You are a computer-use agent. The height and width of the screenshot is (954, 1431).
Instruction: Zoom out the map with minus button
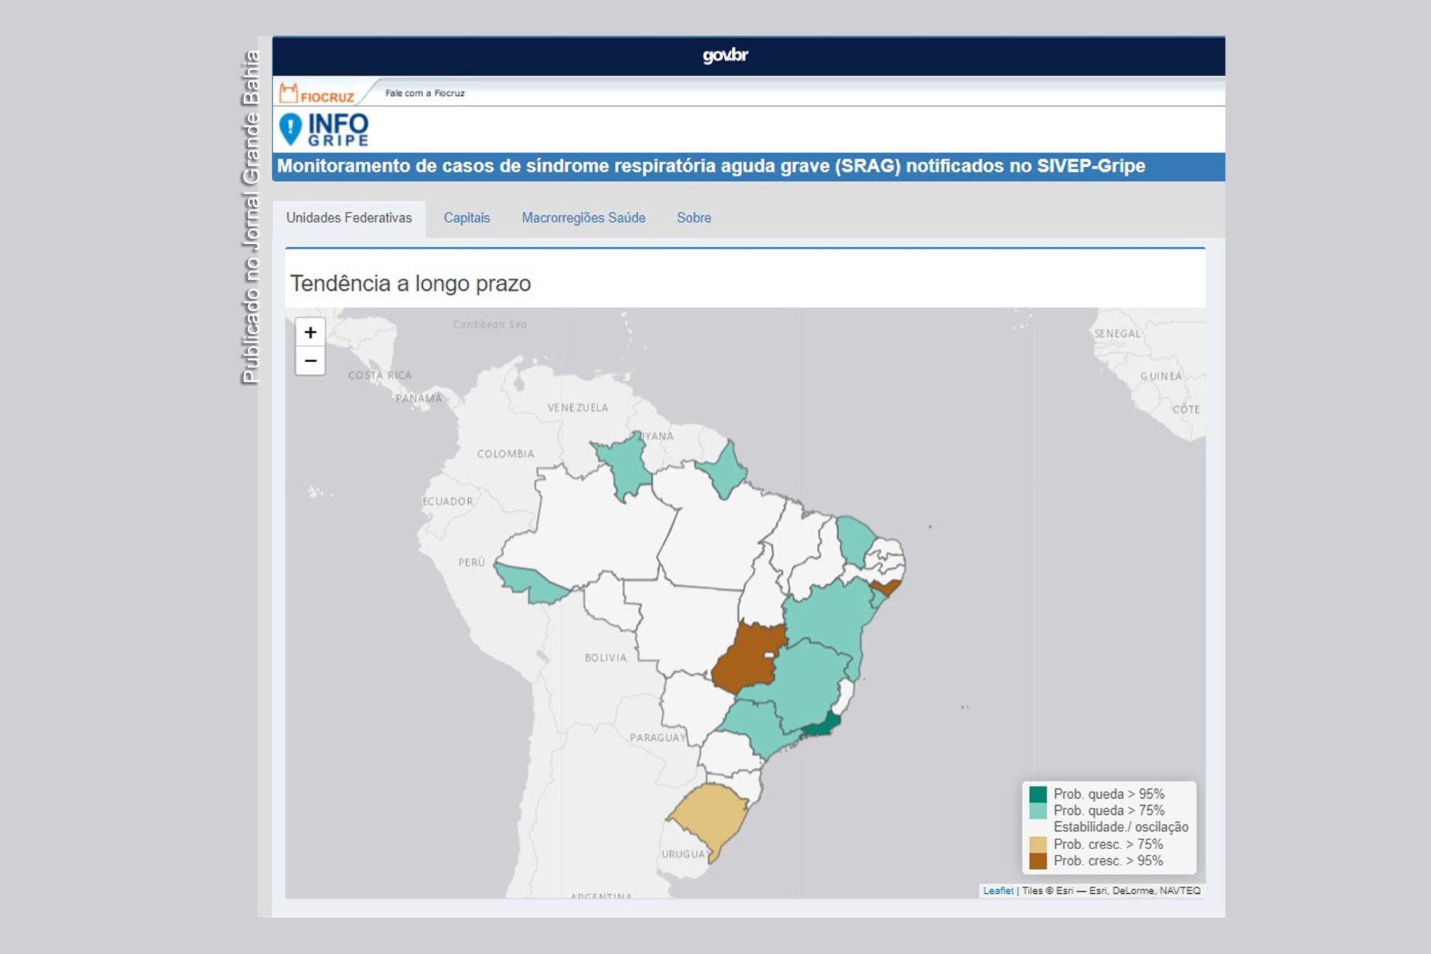[310, 361]
